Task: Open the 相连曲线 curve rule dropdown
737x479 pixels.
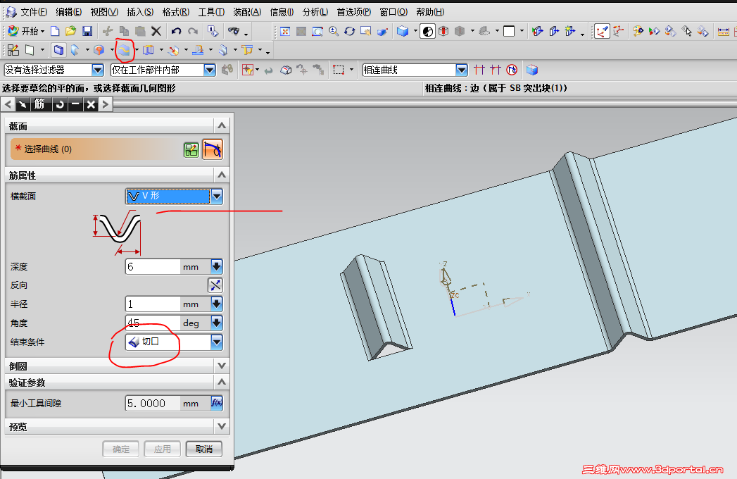Action: 462,70
